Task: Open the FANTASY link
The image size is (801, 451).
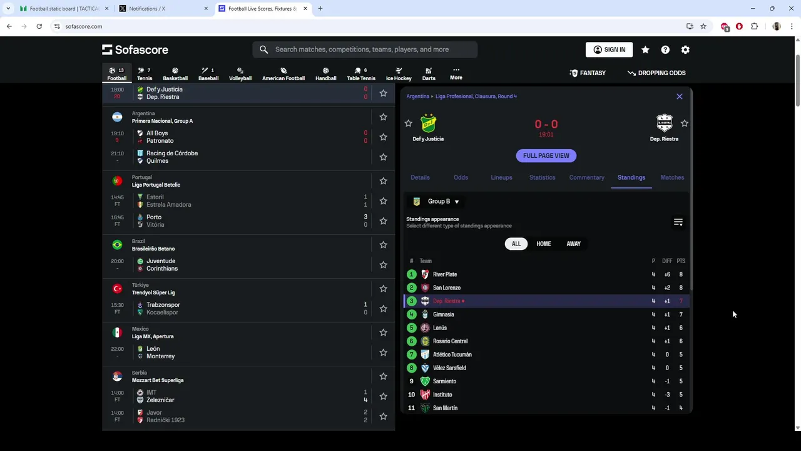Action: click(x=588, y=73)
